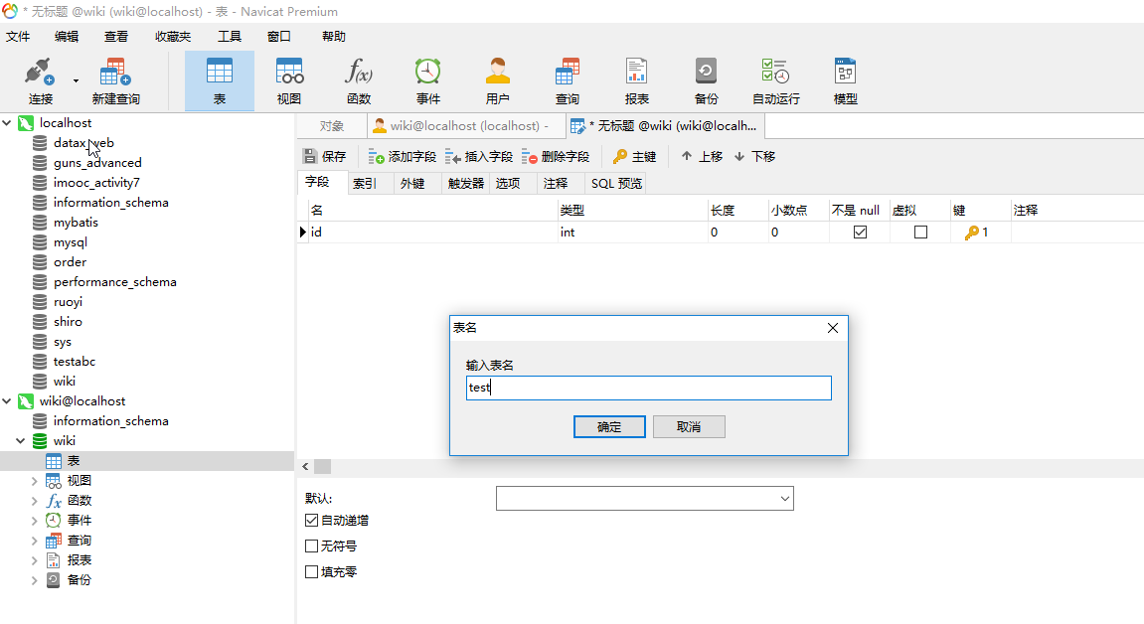This screenshot has height=624, width=1144.
Task: Collapse the localhost connection node
Action: point(7,123)
